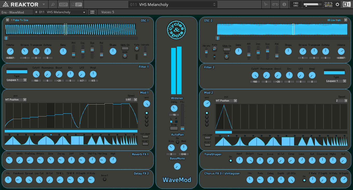Click the Swap button in Widener
Screen dimensions: 353x190
point(174,128)
